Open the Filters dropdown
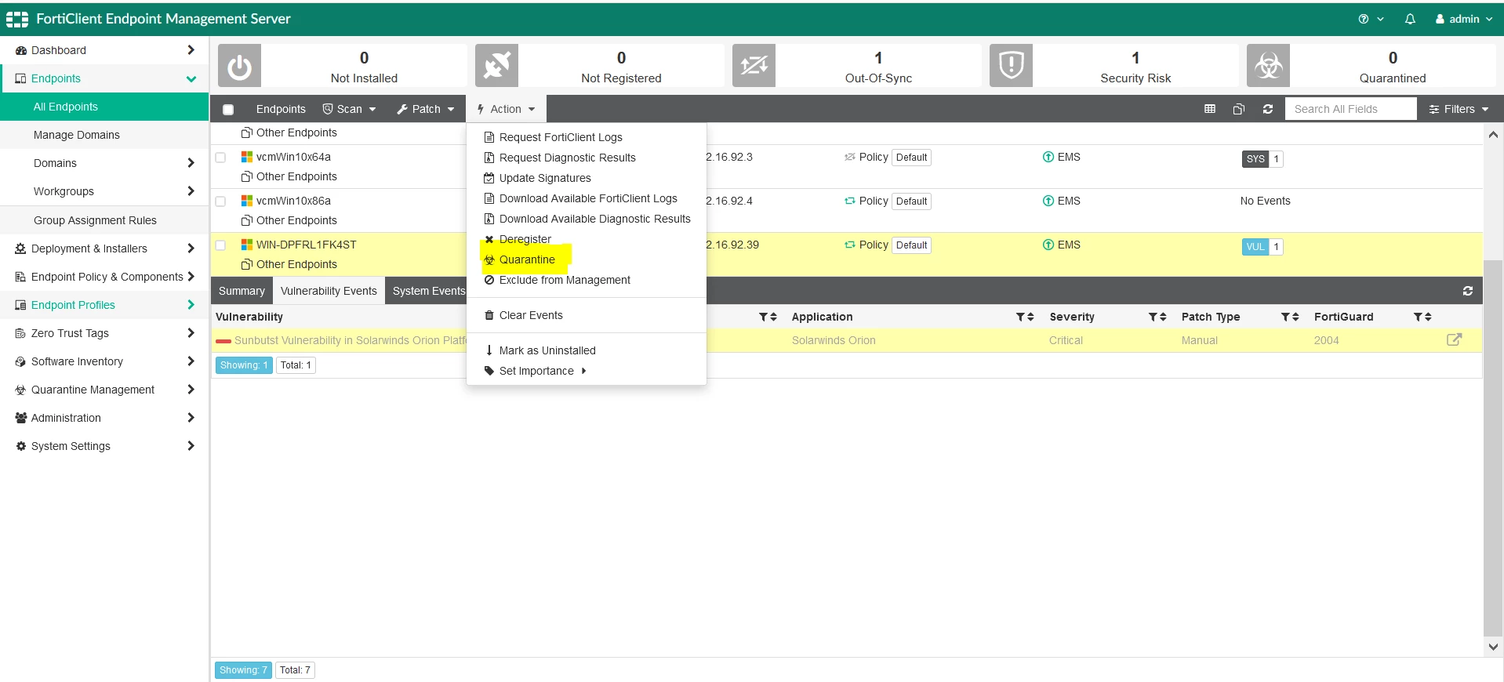Screen dimensions: 1504x682 pyautogui.click(x=1459, y=109)
